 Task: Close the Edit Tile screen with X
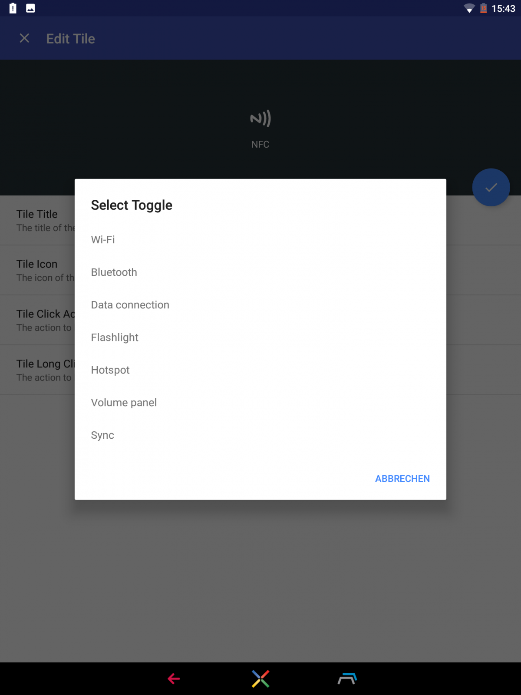(25, 38)
